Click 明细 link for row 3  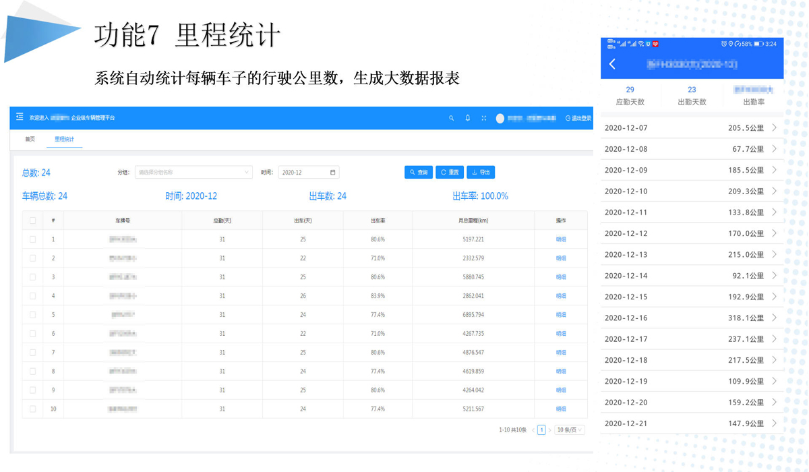coord(561,277)
